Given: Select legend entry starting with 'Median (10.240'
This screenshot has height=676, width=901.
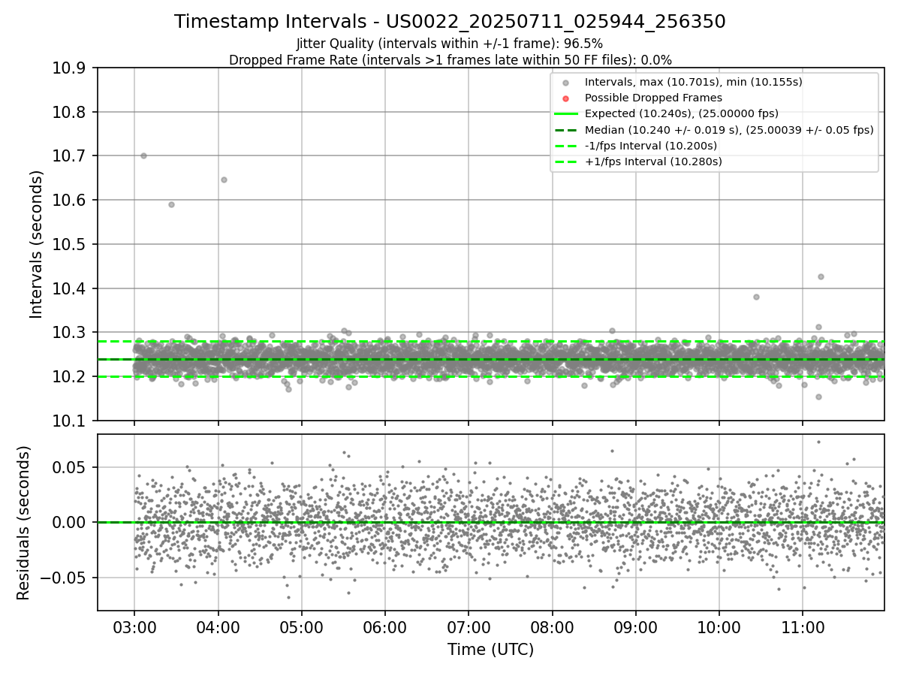Looking at the screenshot, I should point(729,130).
